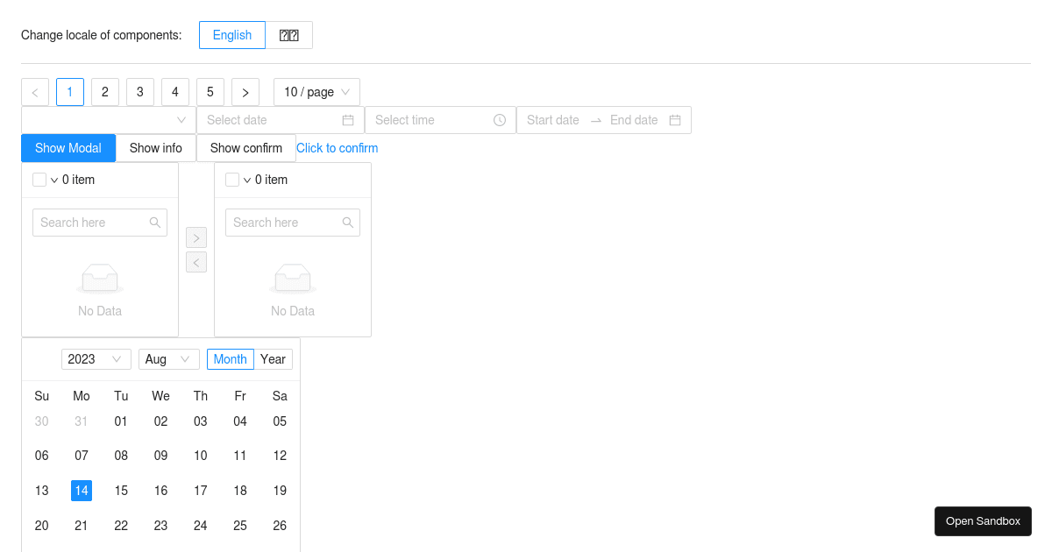Select the Year radio button in calendar
1052x552 pixels.
pos(273,359)
